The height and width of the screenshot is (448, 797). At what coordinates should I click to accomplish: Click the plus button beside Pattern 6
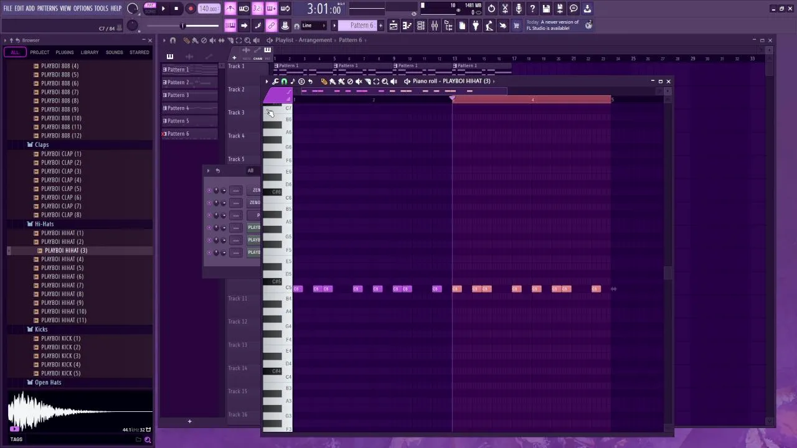pyautogui.click(x=380, y=26)
